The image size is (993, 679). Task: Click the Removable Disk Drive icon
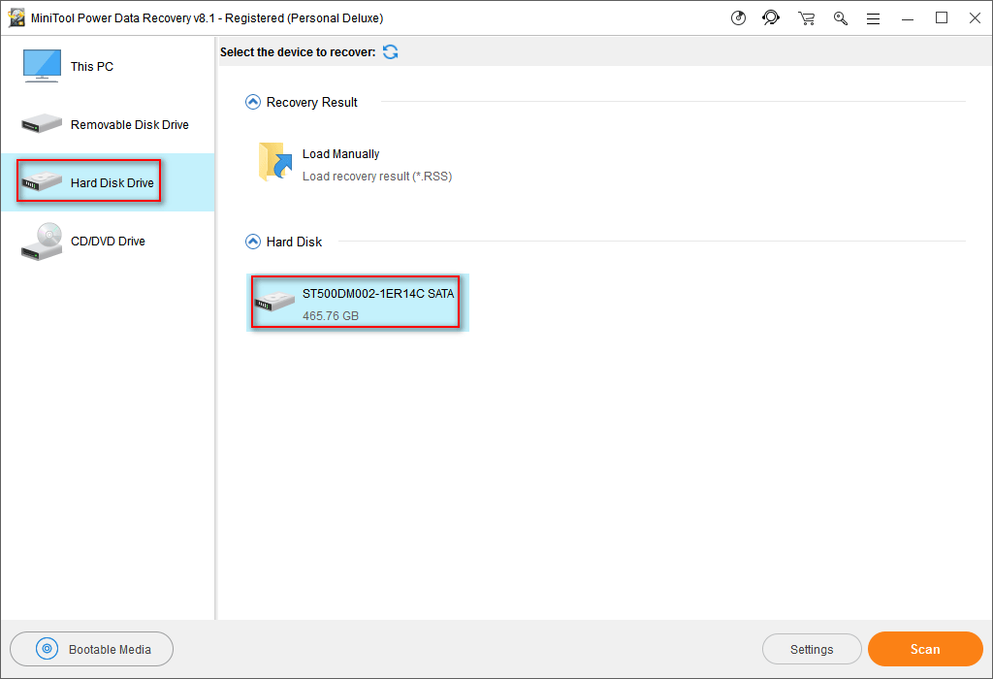tap(41, 123)
